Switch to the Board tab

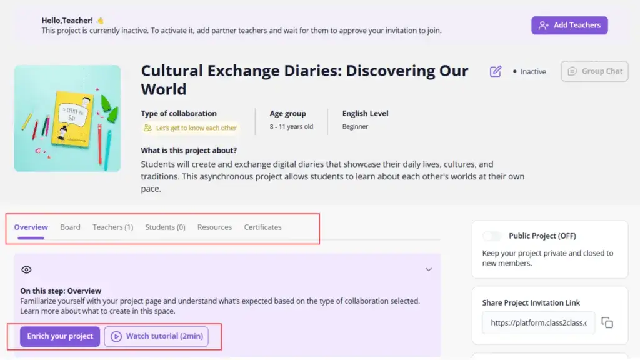click(70, 227)
